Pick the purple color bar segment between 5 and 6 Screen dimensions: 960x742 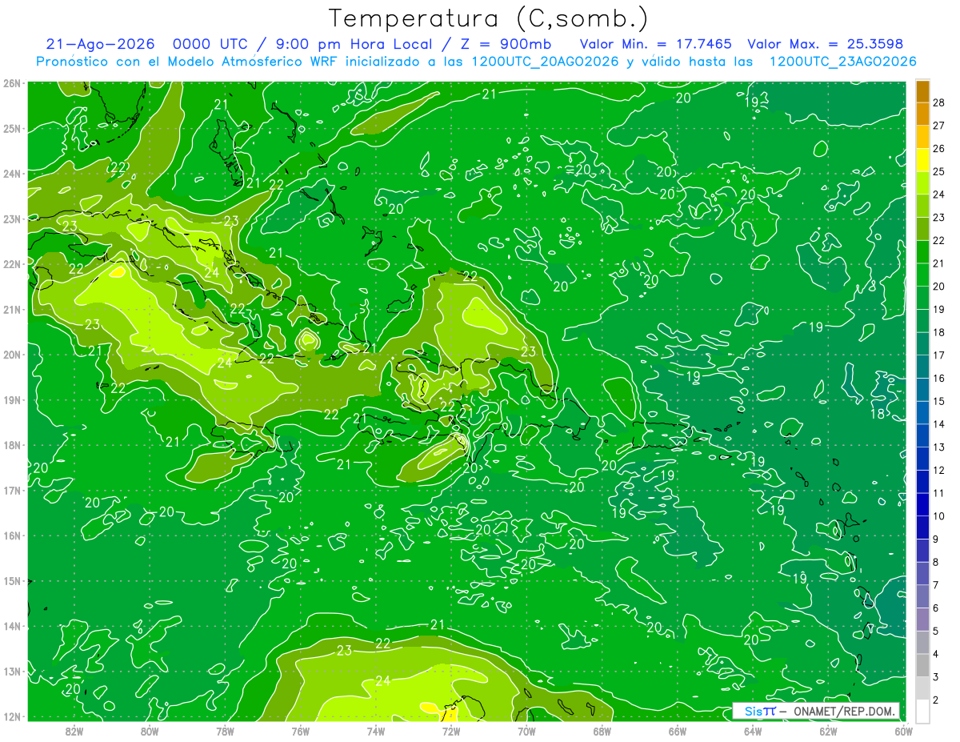click(922, 620)
